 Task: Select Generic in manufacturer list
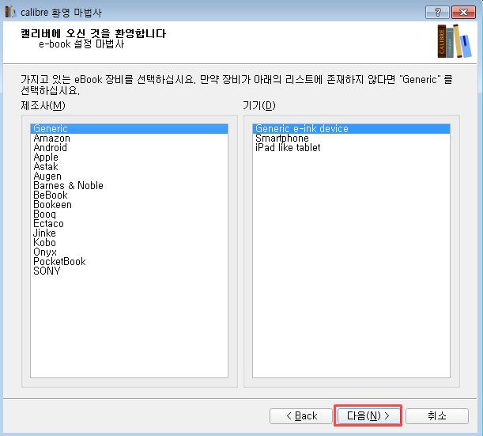tap(129, 128)
